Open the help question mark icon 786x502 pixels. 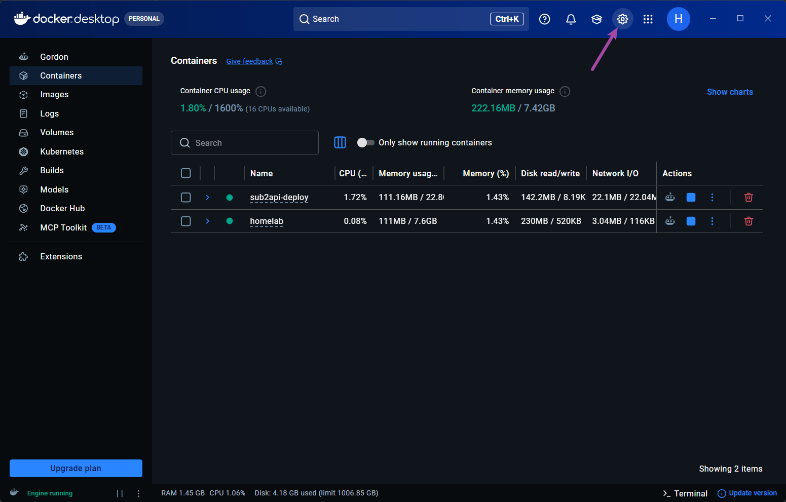[545, 19]
